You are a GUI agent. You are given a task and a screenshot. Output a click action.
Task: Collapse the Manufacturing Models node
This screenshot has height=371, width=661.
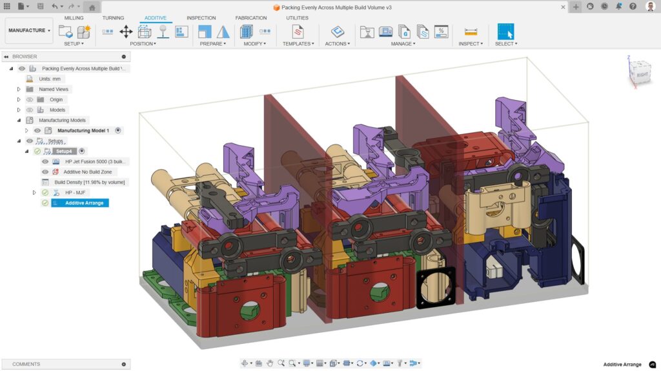[19, 120]
